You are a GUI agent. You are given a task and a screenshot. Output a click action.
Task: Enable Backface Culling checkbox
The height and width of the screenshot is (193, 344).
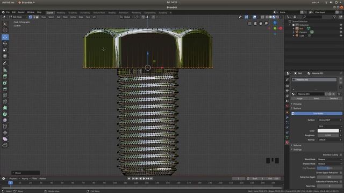[341, 155]
